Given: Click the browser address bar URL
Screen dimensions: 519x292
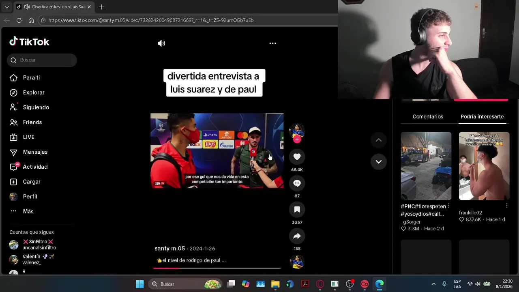Looking at the screenshot, I should [x=151, y=20].
